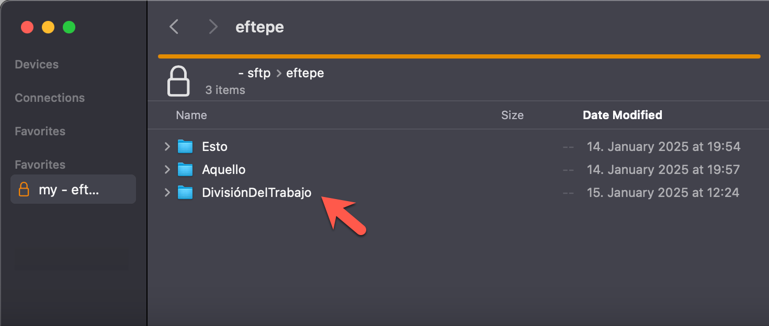Image resolution: width=769 pixels, height=326 pixels.
Task: Sort by the Size column header
Action: coord(512,115)
